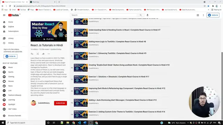Click the Explore compass icon

pos(4,27)
